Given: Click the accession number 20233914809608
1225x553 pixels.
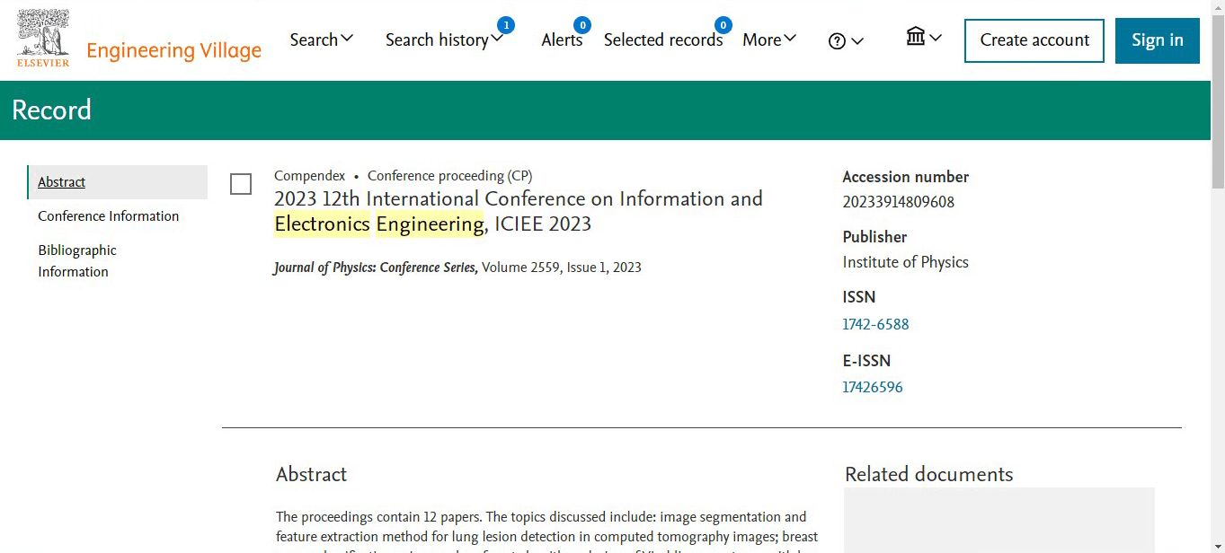Looking at the screenshot, I should tap(899, 202).
